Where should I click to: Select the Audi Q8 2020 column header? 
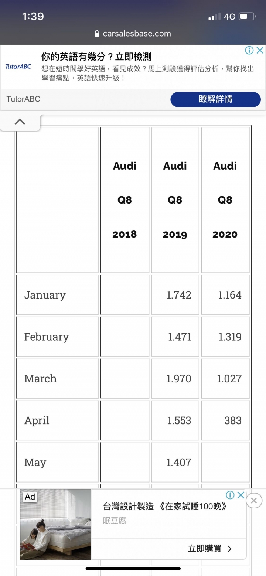point(225,200)
